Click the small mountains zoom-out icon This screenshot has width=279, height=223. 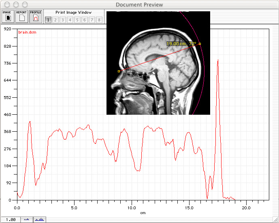click(27, 219)
